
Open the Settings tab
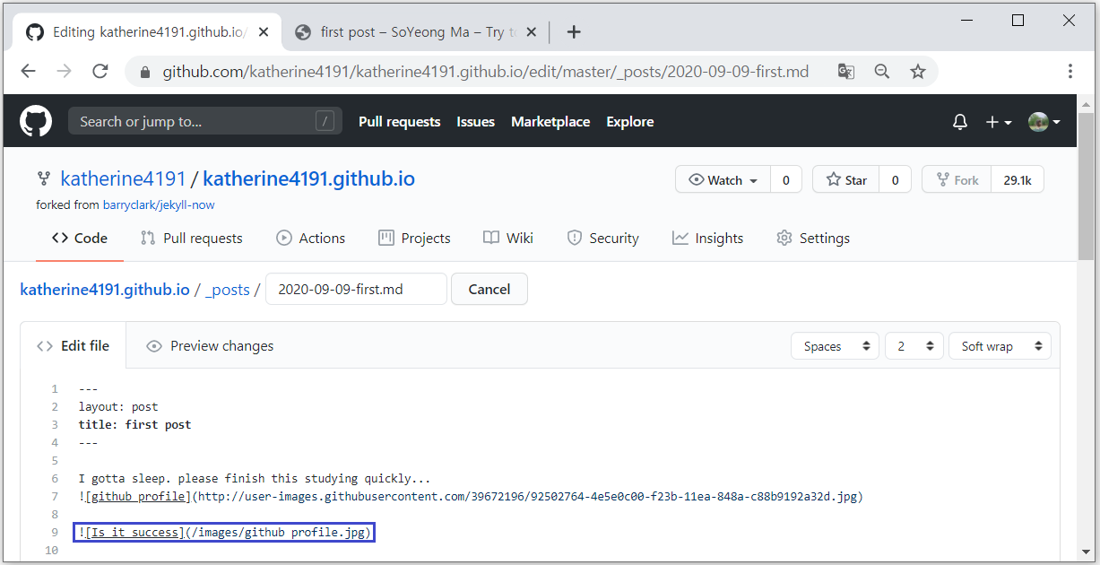pos(813,238)
